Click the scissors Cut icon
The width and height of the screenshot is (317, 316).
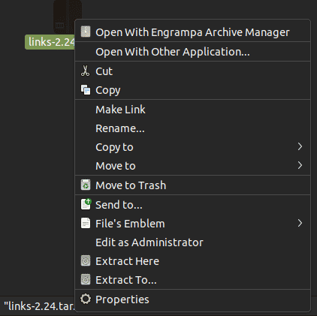[x=85, y=71]
